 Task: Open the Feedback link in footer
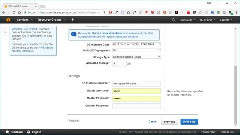point(14,132)
